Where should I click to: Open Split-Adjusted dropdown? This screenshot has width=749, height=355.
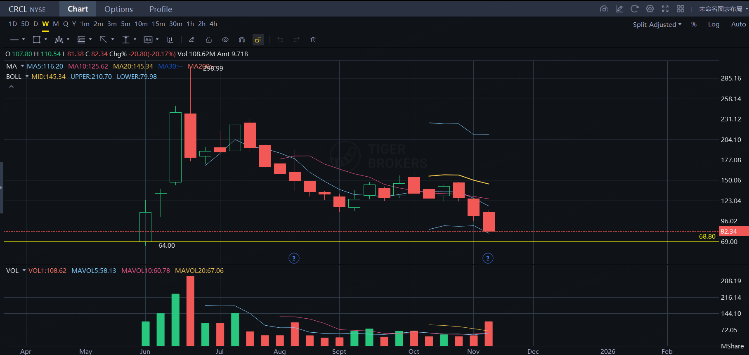coord(657,24)
